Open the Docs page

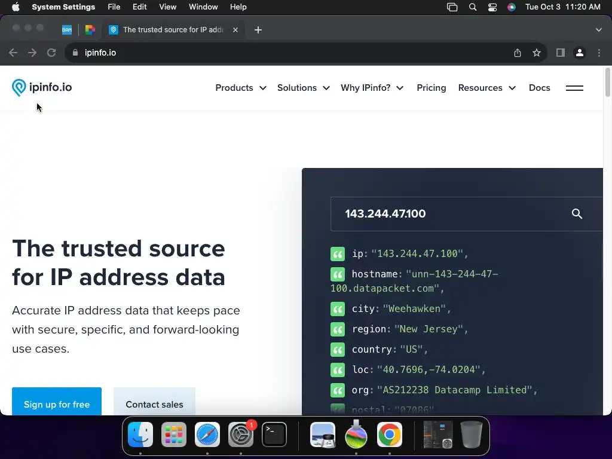pyautogui.click(x=540, y=88)
